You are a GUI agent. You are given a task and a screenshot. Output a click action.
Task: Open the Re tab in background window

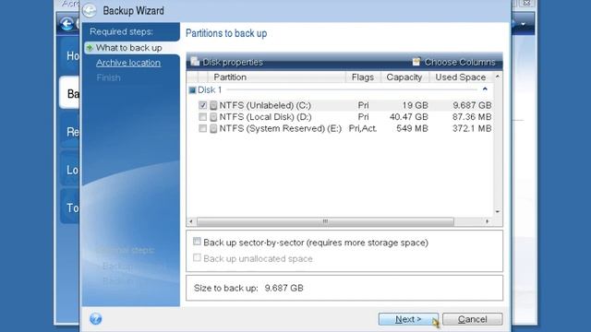[x=70, y=131]
